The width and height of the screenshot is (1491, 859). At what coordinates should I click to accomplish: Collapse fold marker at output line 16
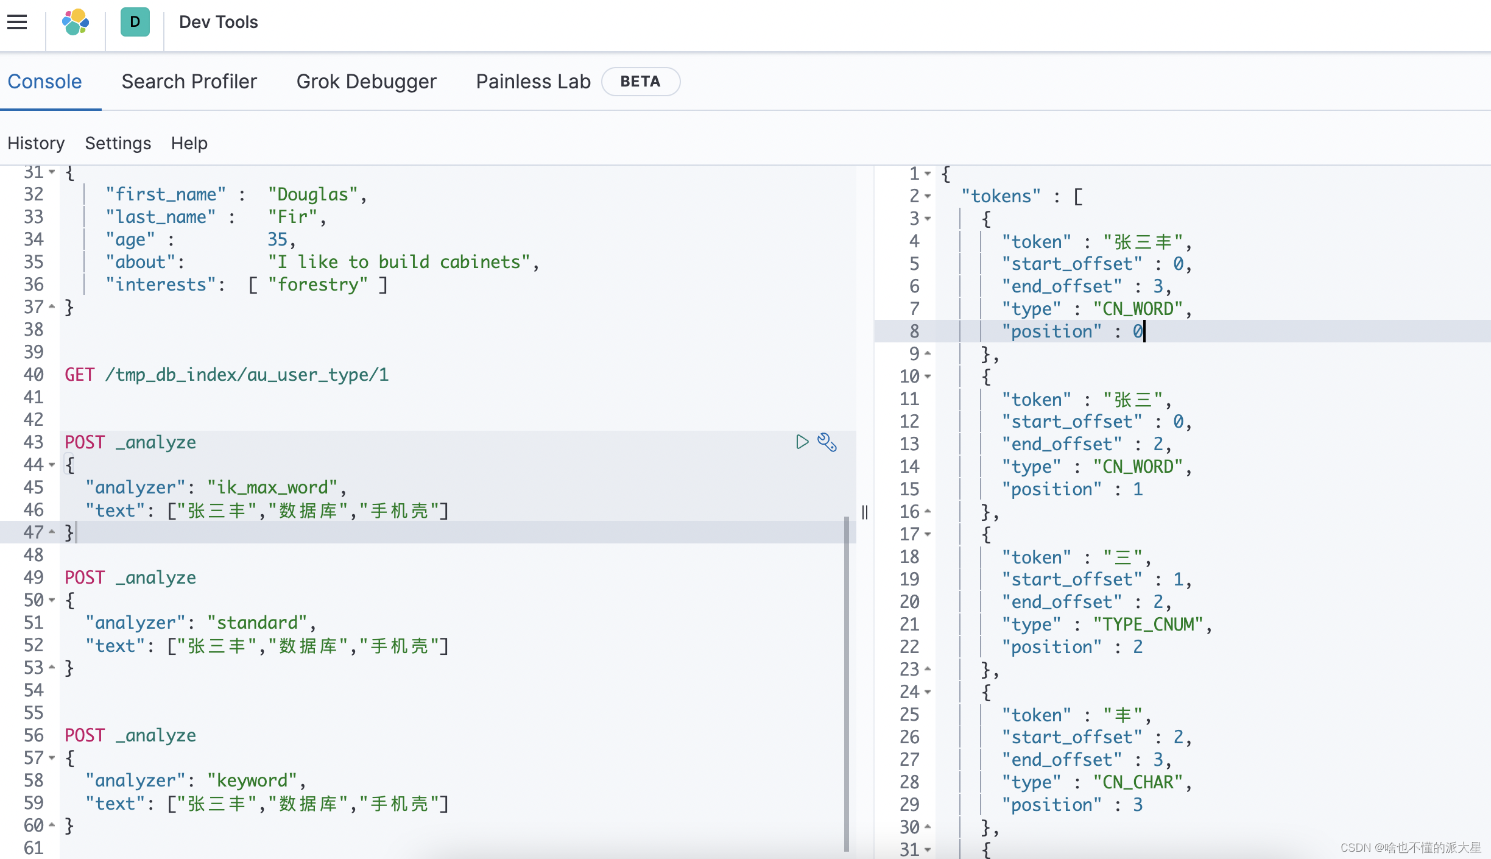tap(928, 511)
